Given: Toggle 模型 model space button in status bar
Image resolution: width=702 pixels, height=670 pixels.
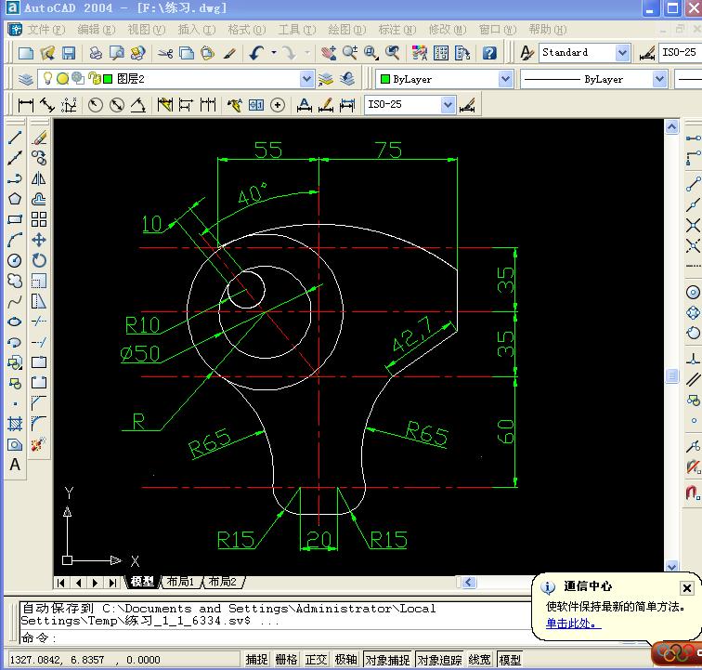Looking at the screenshot, I should pos(510,660).
